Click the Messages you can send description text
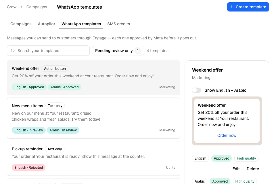 [102, 38]
